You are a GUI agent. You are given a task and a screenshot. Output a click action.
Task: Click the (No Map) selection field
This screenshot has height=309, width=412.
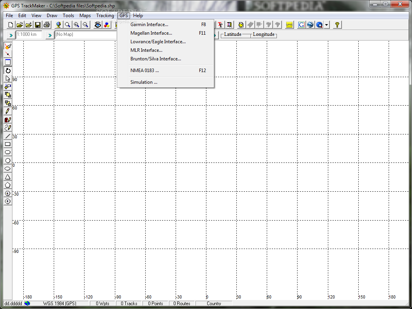tap(86, 34)
